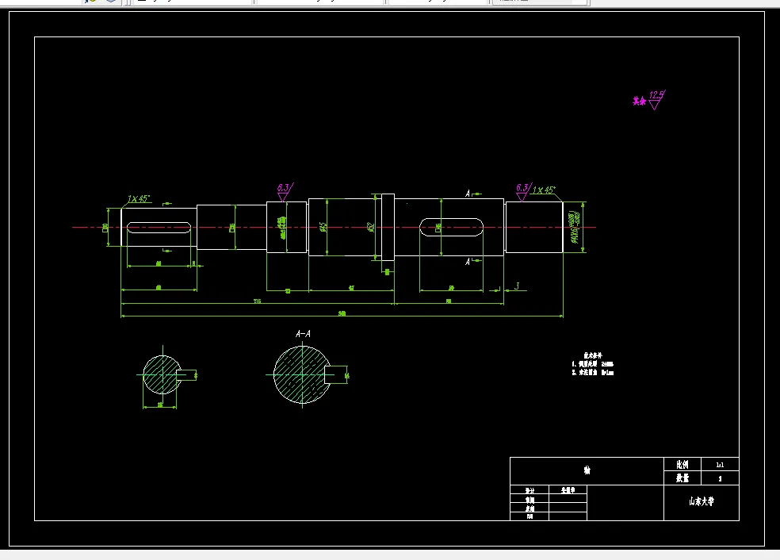The height and width of the screenshot is (560, 780).
Task: Select the Φ45 diameter dimension text
Action: pyautogui.click(x=323, y=227)
